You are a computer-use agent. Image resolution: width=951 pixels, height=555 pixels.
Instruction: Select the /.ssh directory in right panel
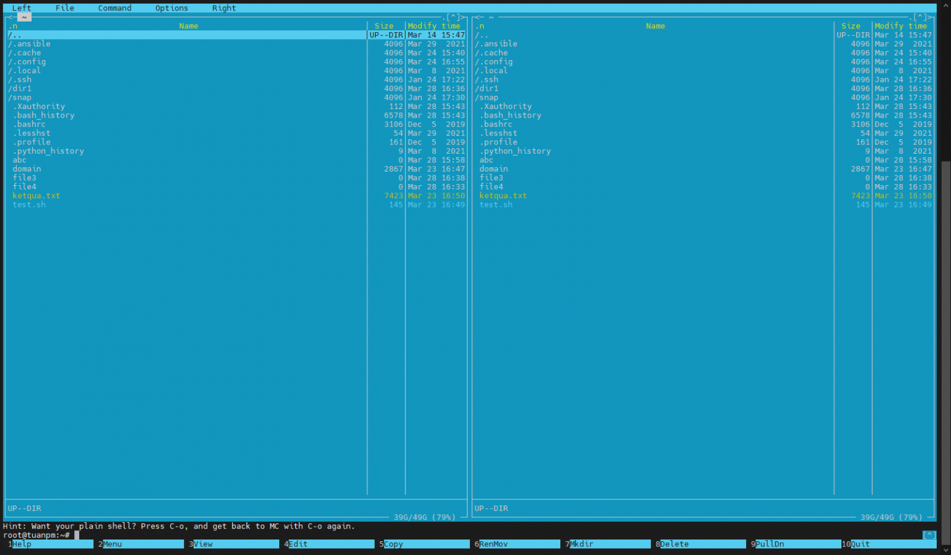click(x=487, y=80)
